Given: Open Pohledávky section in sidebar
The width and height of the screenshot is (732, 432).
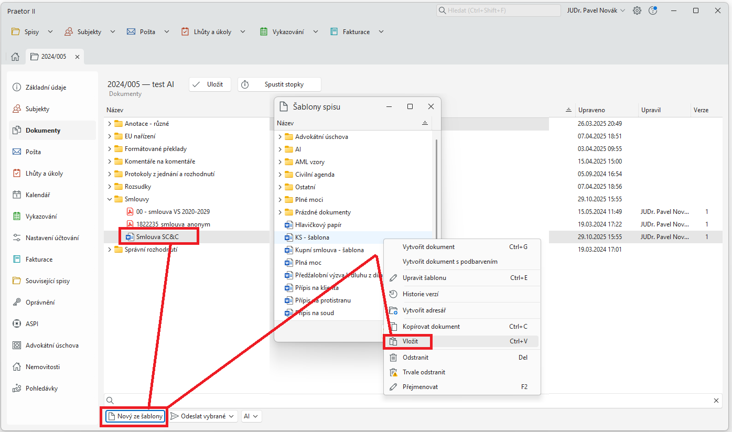Looking at the screenshot, I should (41, 388).
